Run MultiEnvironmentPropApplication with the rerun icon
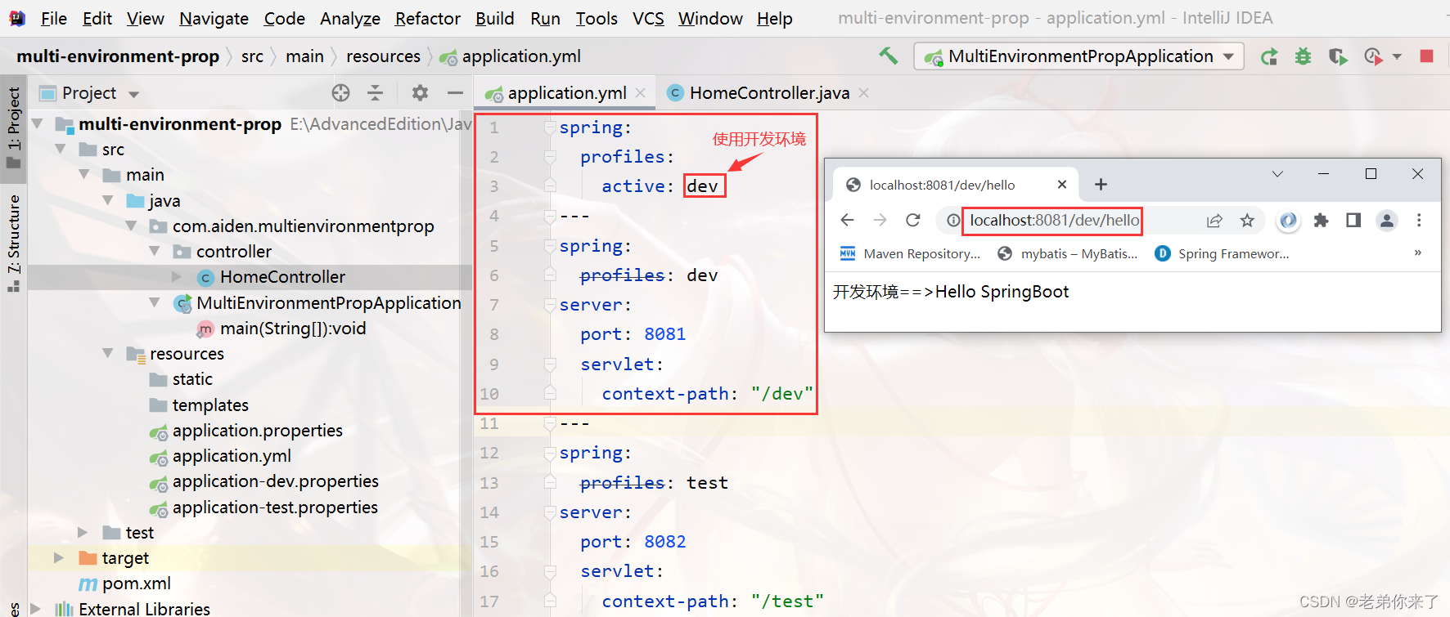1450x617 pixels. [1269, 56]
